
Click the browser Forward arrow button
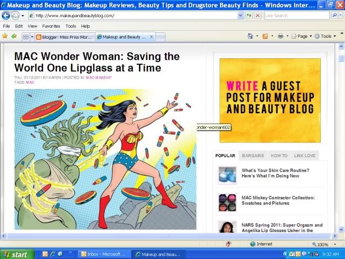pos(15,16)
